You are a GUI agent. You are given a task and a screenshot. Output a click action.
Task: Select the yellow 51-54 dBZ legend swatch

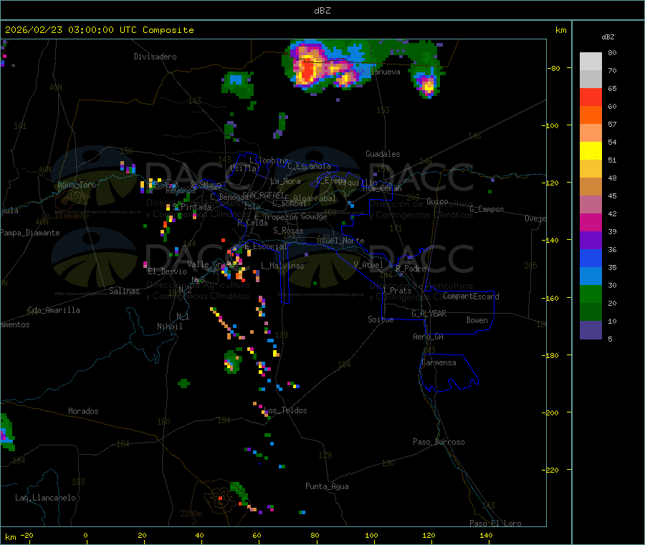591,151
